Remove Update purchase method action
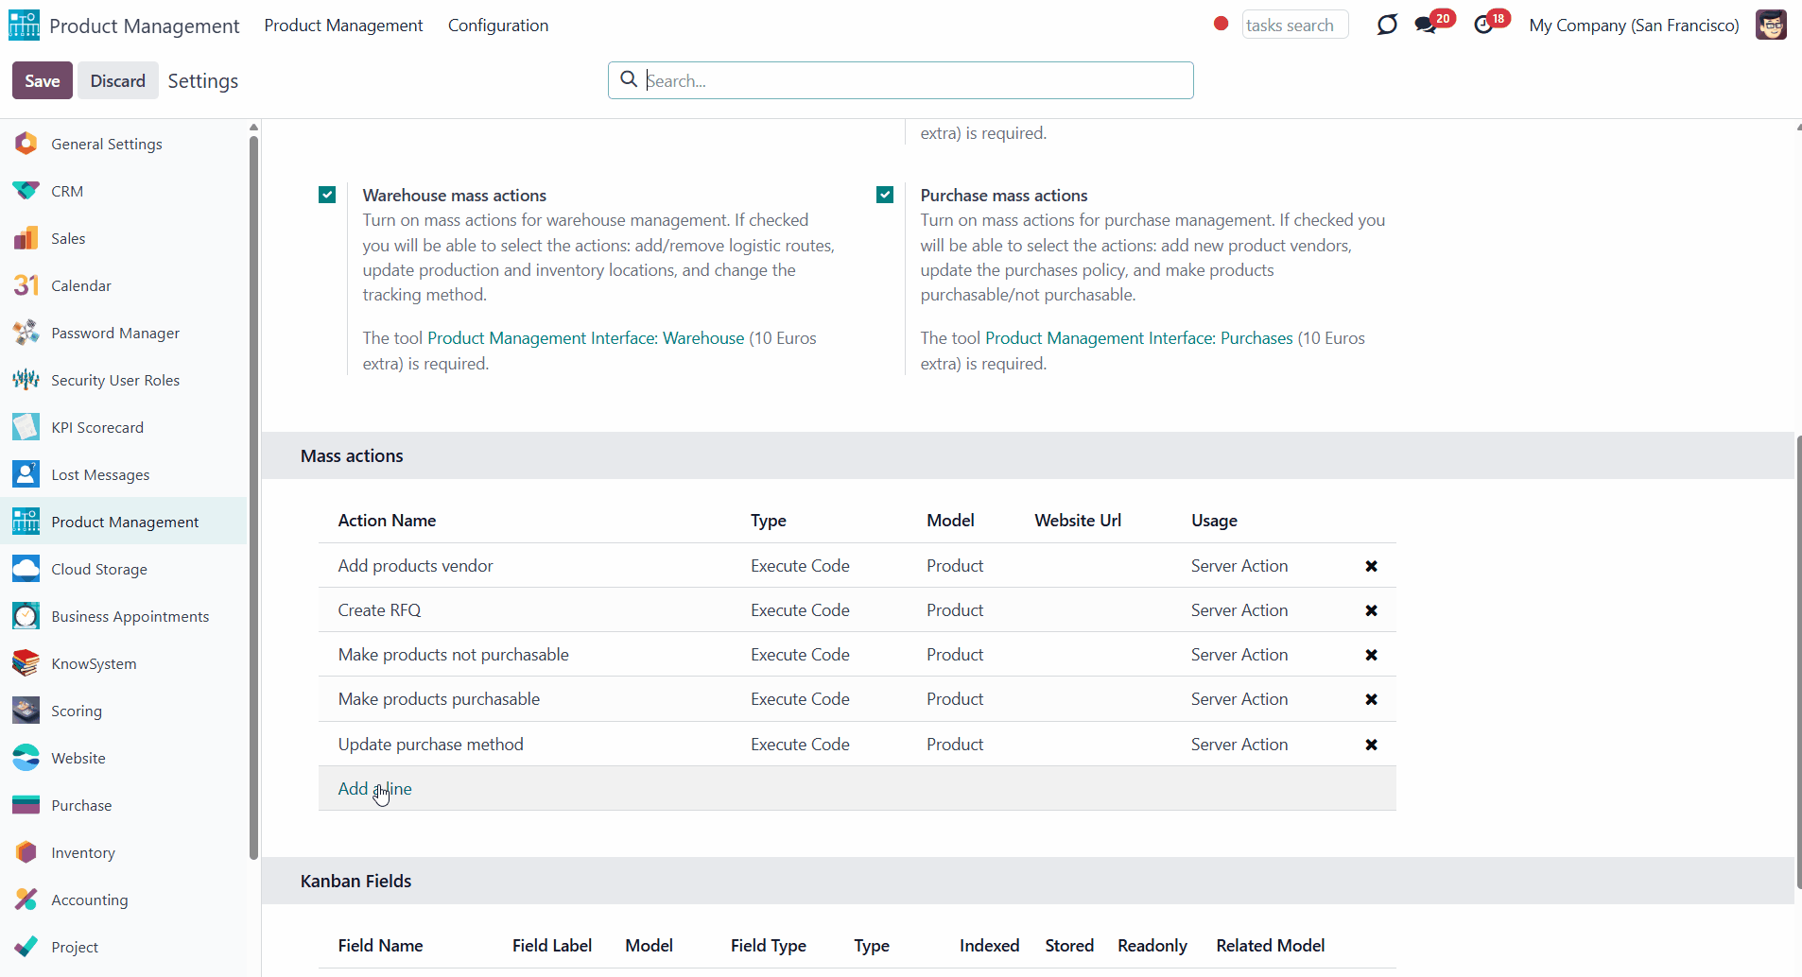Screen dimensions: 1802x977 coord(1371,745)
